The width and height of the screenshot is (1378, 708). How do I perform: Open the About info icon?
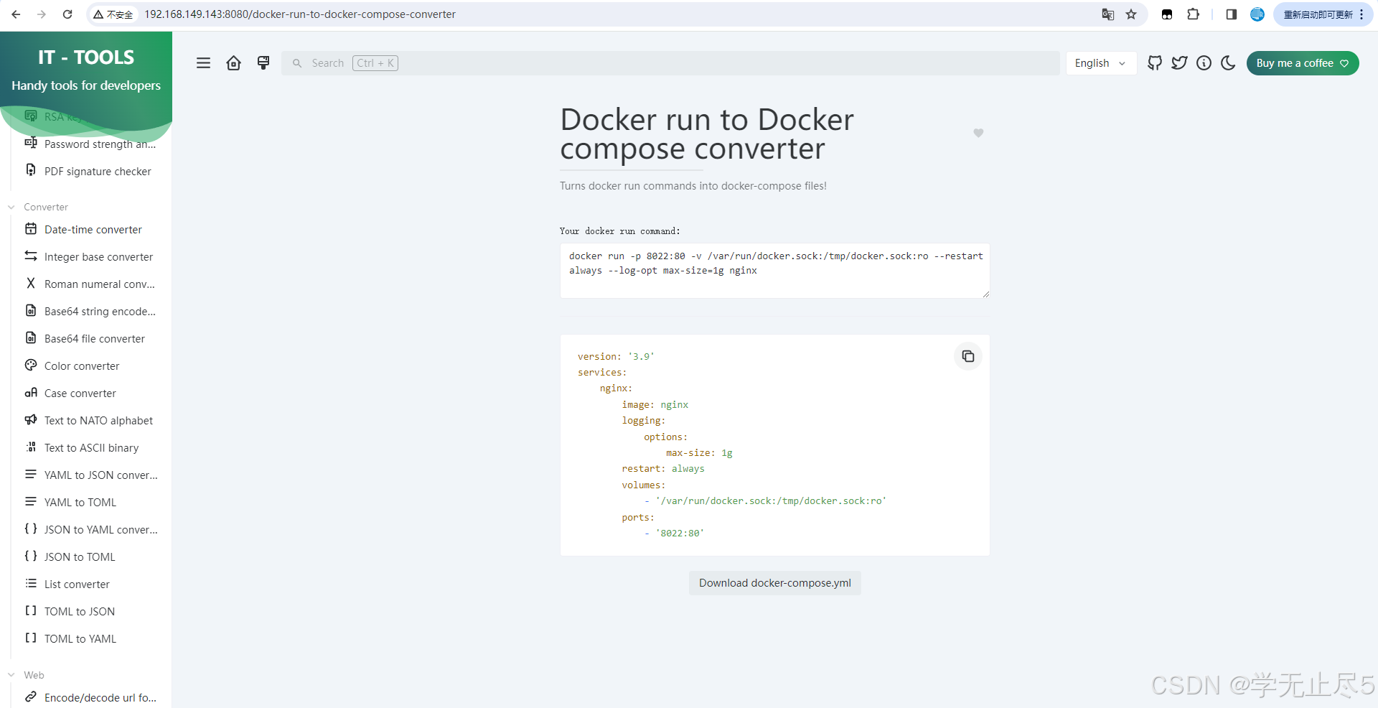click(1204, 63)
